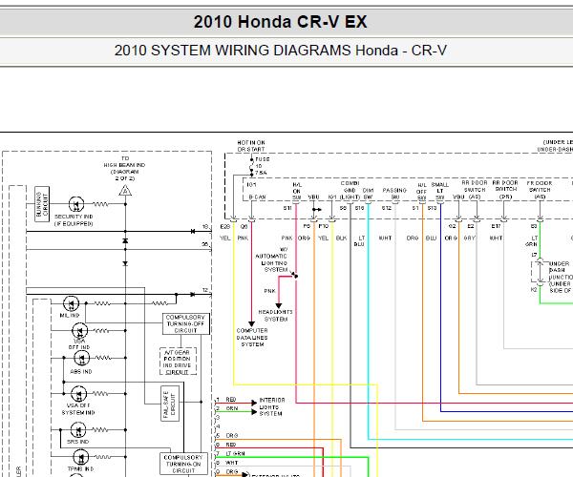Click the 'MIL IND' label
Viewport: 573px width, 477px height.
(70, 316)
